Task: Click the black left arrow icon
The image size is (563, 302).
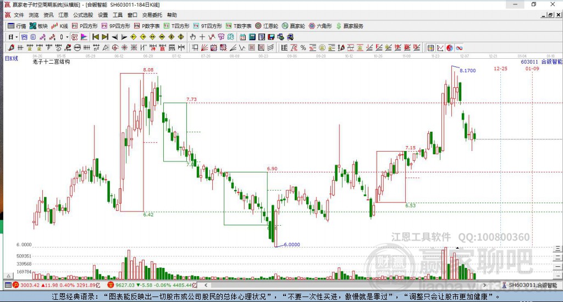Action: tap(114, 37)
